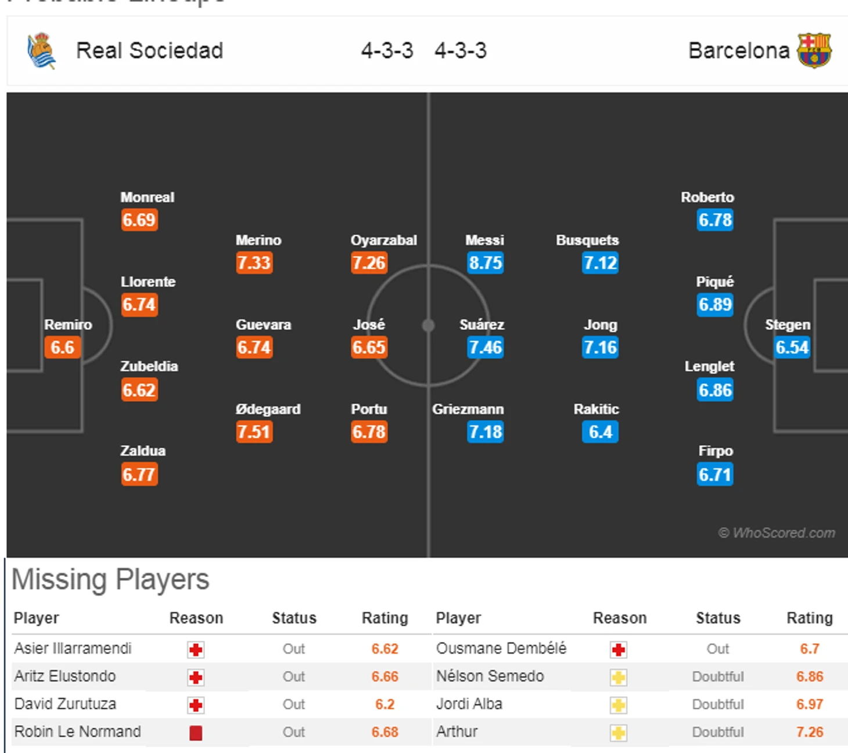The height and width of the screenshot is (753, 848).
Task: Open the Barcelona team name link
Action: click(x=738, y=51)
